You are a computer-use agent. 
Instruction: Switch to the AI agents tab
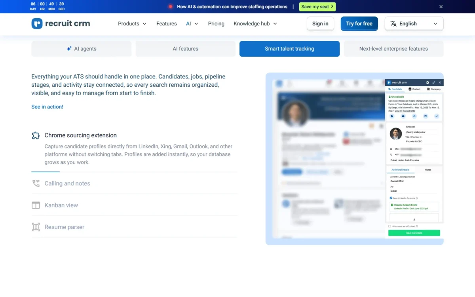[81, 49]
